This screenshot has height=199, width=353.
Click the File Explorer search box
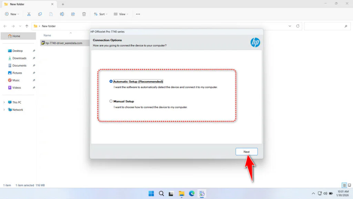[327, 26]
